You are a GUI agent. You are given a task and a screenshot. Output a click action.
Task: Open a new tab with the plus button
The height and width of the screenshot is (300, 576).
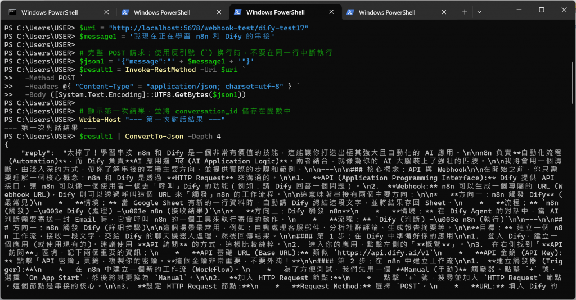[x=464, y=12]
